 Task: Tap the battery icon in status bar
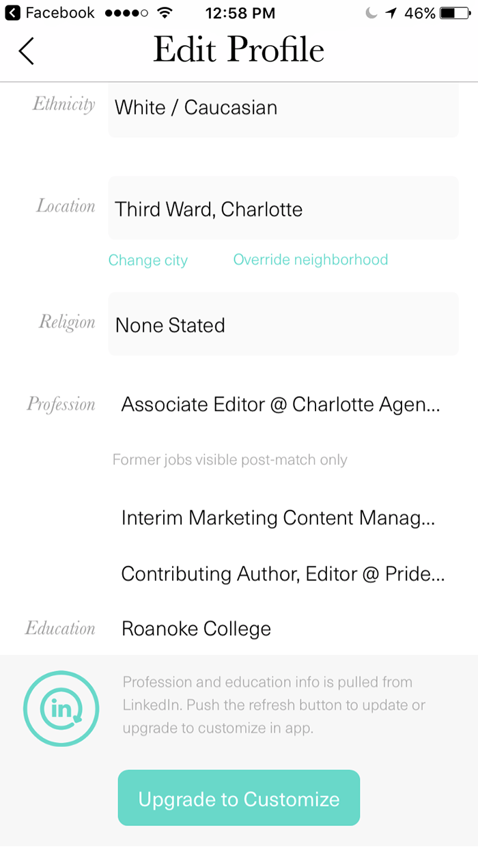tap(455, 13)
